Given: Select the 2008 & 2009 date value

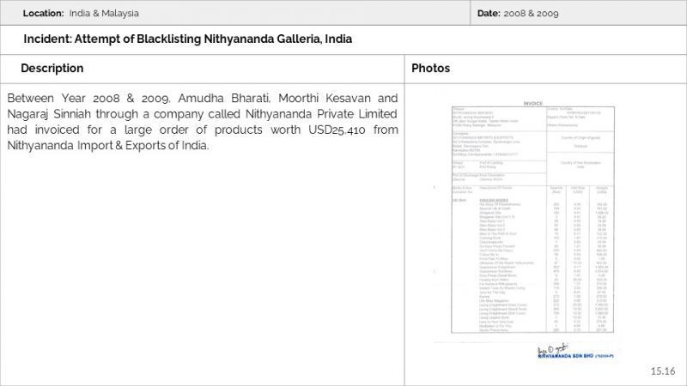Looking at the screenshot, I should click(x=532, y=14).
